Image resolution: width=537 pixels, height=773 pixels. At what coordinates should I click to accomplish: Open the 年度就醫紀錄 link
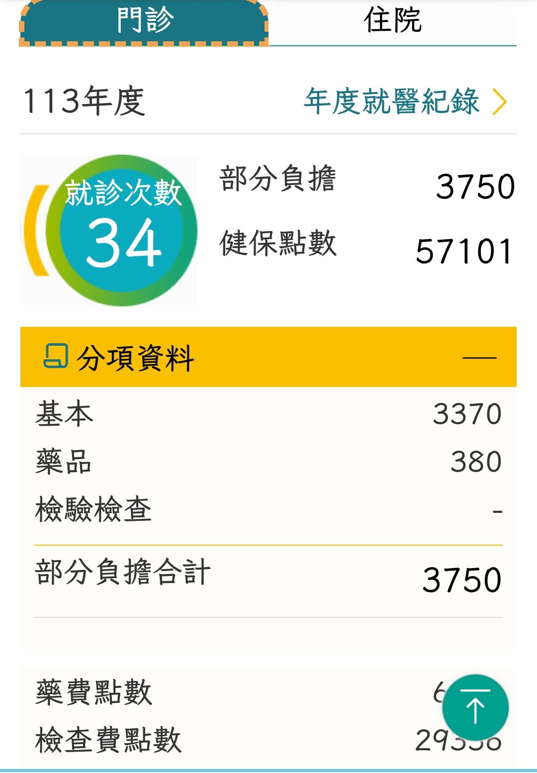click(392, 101)
